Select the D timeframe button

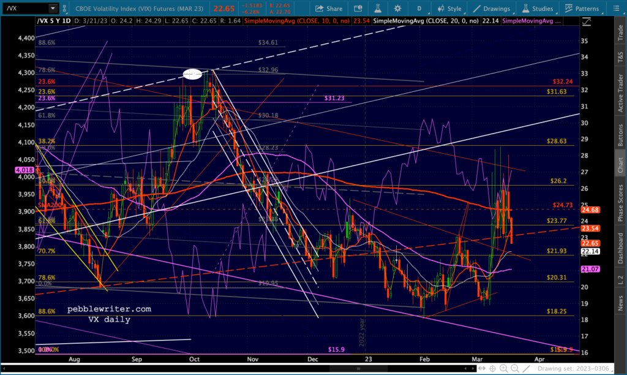(x=419, y=9)
